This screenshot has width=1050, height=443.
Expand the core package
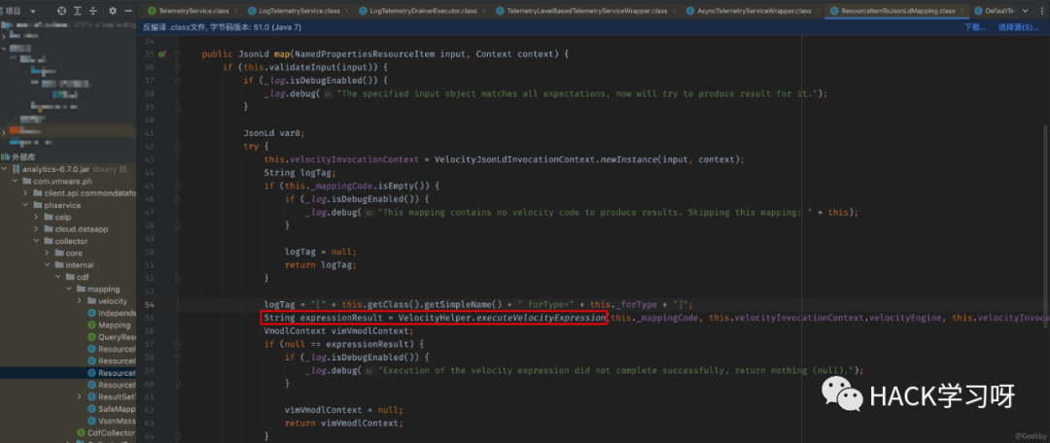point(49,253)
